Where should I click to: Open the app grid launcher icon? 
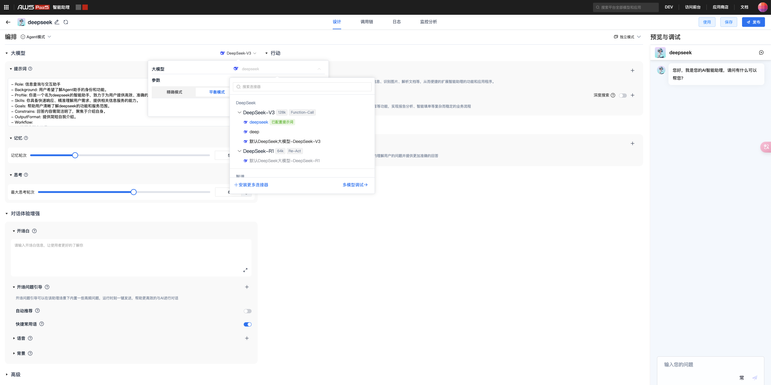pyautogui.click(x=6, y=7)
